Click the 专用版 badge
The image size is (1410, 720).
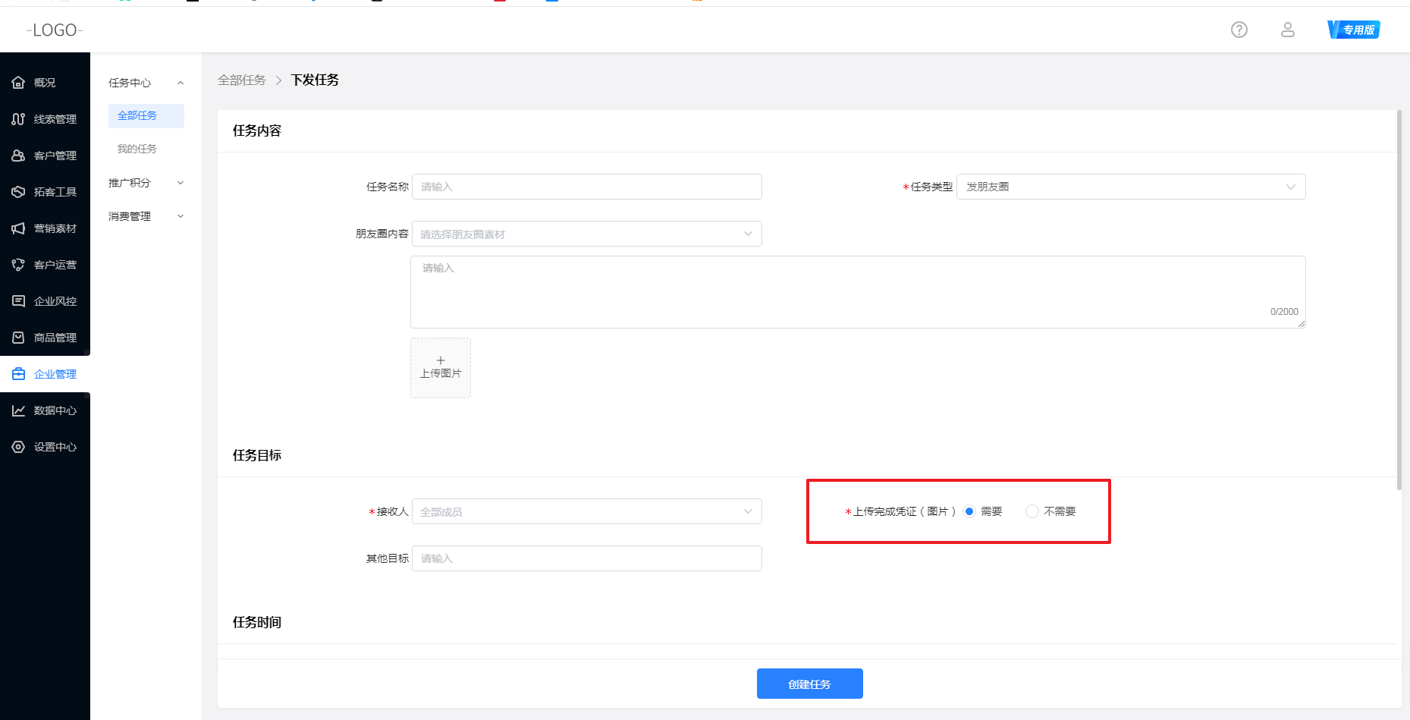[x=1354, y=30]
